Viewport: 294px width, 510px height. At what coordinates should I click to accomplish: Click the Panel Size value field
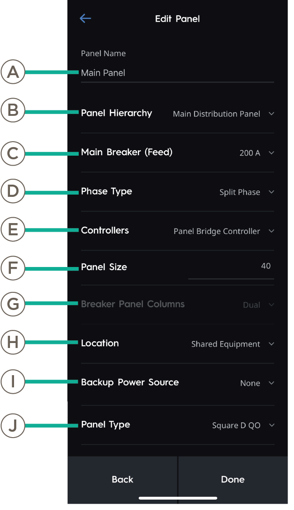point(231,267)
